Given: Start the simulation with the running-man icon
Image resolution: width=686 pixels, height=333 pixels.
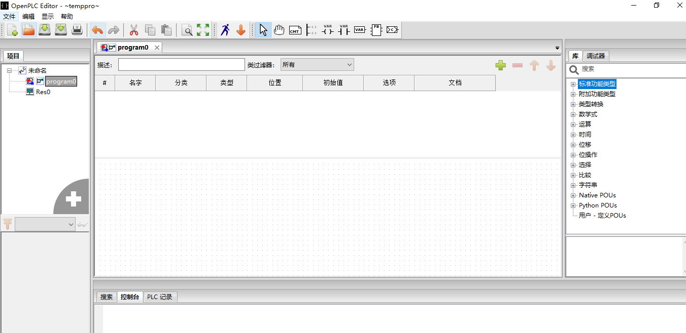Looking at the screenshot, I should click(225, 30).
